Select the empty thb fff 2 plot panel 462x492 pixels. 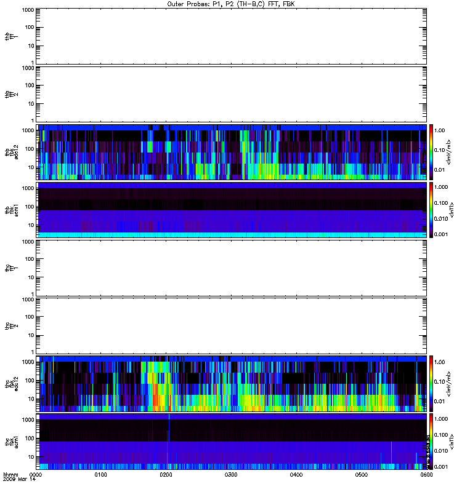(x=232, y=94)
